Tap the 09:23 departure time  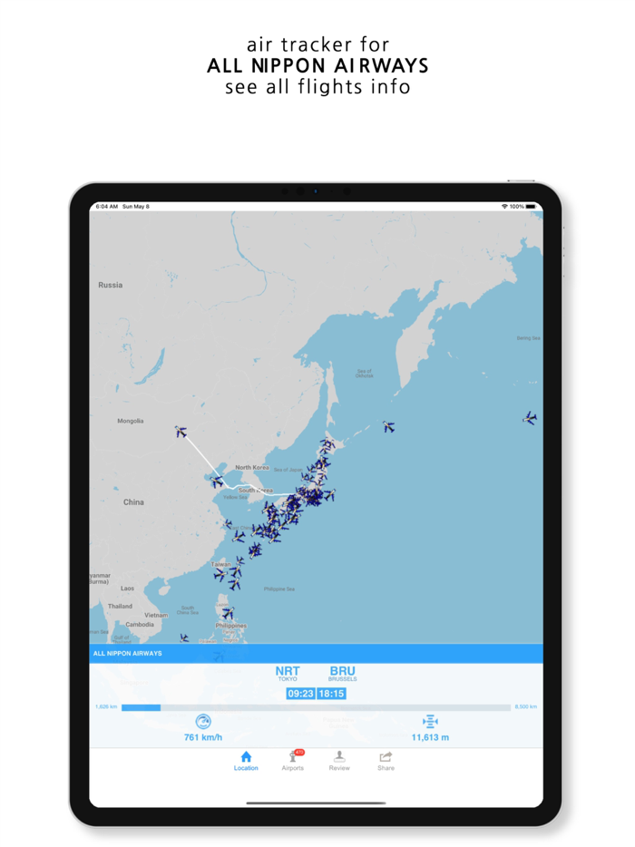[300, 694]
